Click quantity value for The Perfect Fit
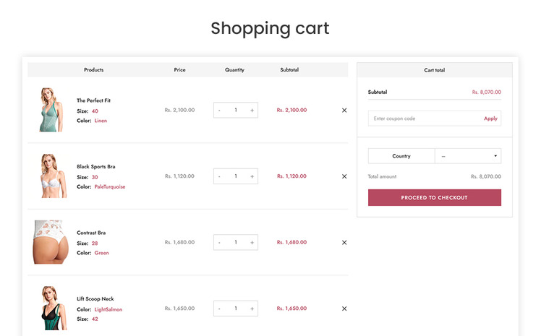This screenshot has width=541, height=336. pyautogui.click(x=236, y=111)
